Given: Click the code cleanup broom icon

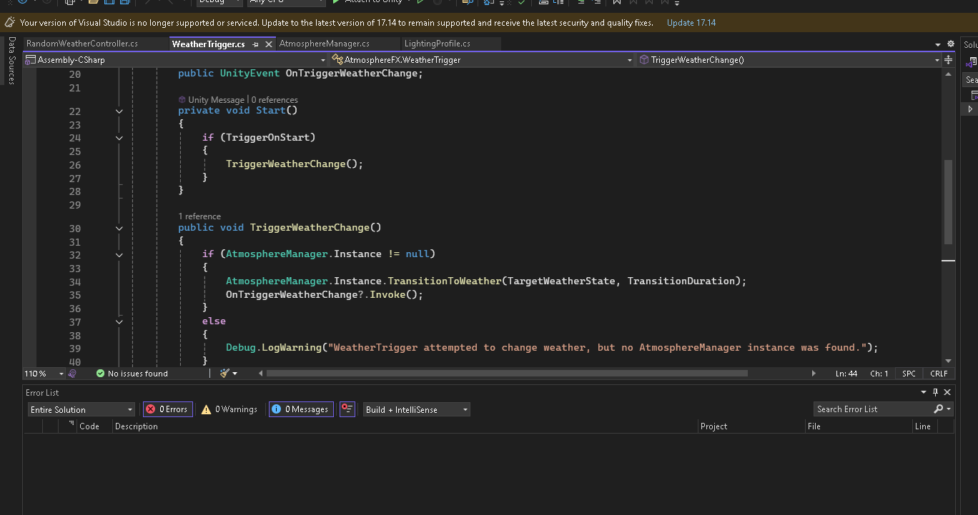Looking at the screenshot, I should (x=224, y=374).
